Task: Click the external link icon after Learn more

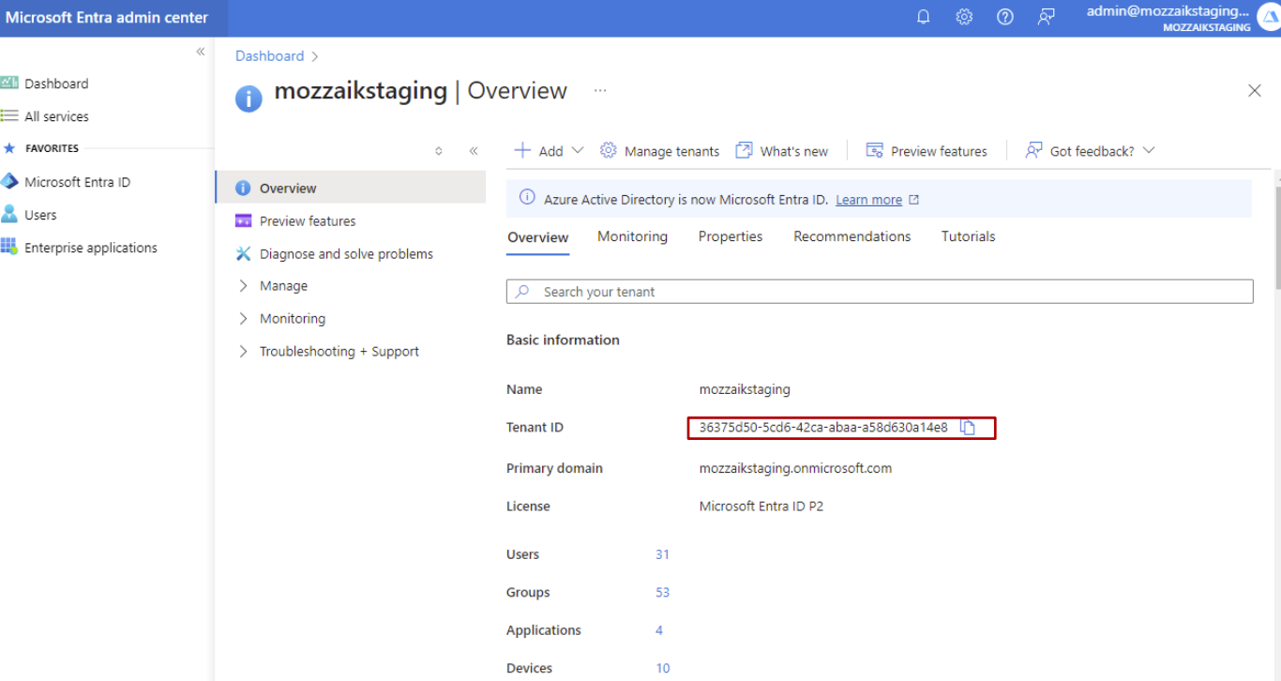Action: pyautogui.click(x=914, y=200)
